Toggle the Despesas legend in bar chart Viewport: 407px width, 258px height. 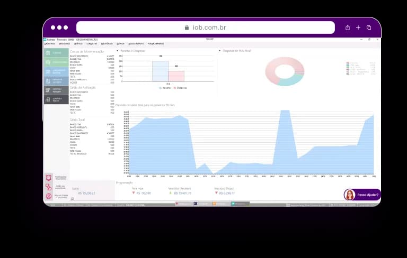(x=180, y=88)
